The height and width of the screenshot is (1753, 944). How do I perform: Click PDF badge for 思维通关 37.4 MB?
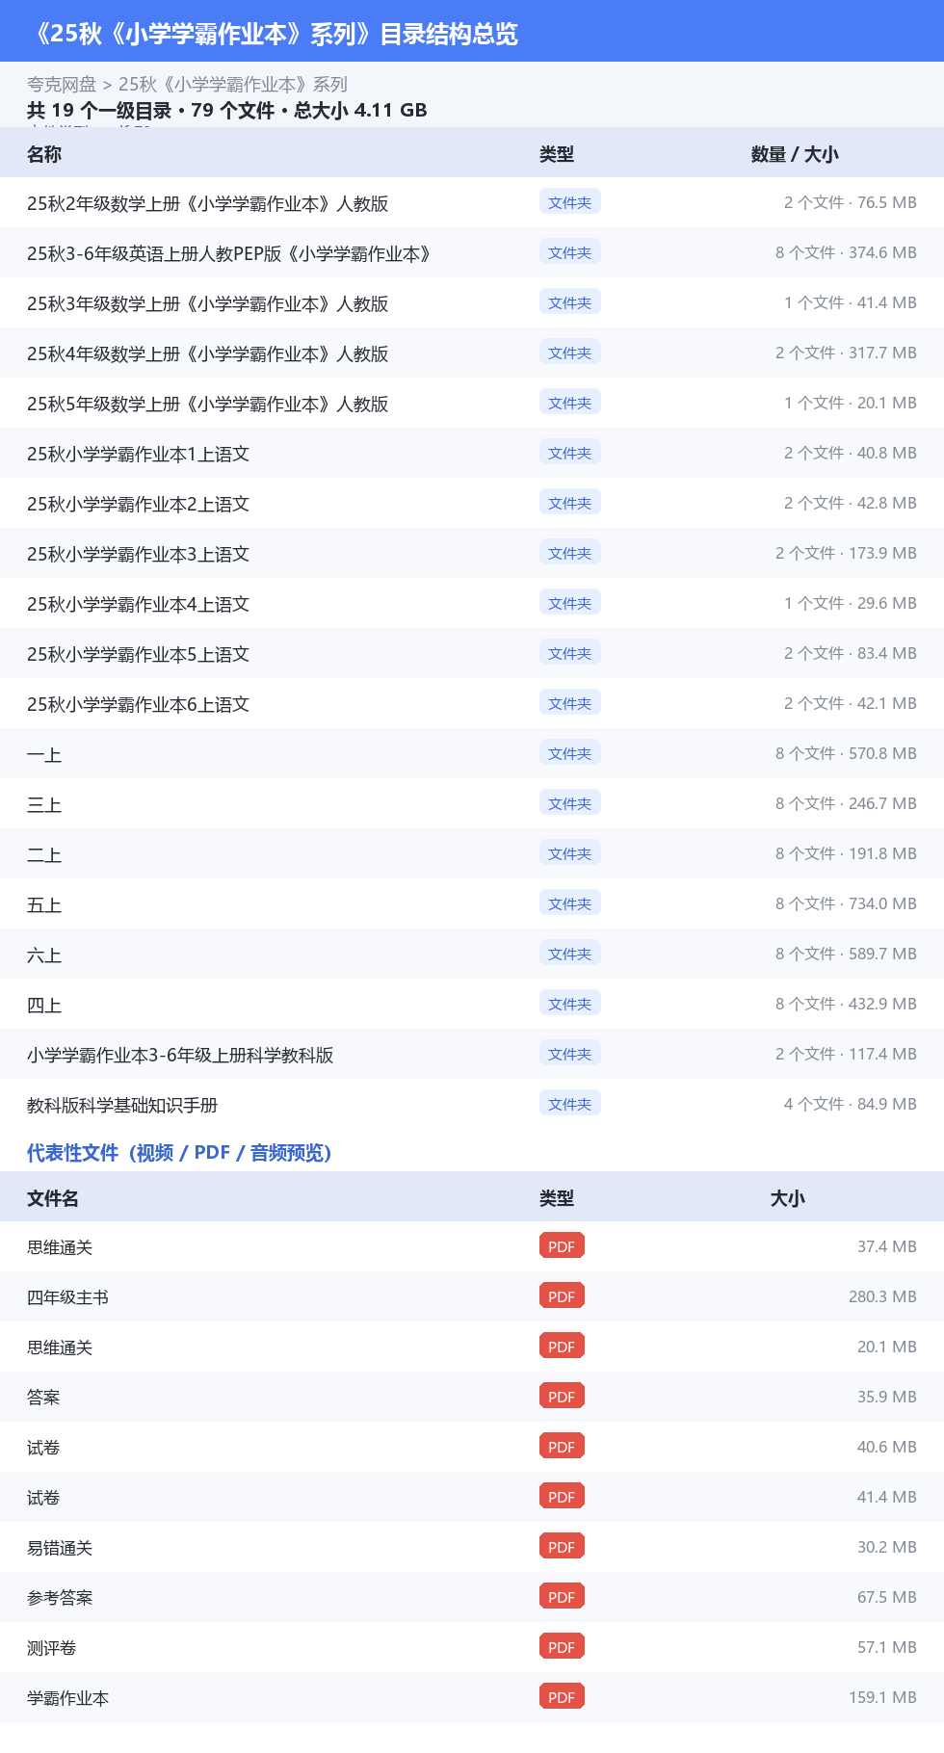pyautogui.click(x=562, y=1246)
